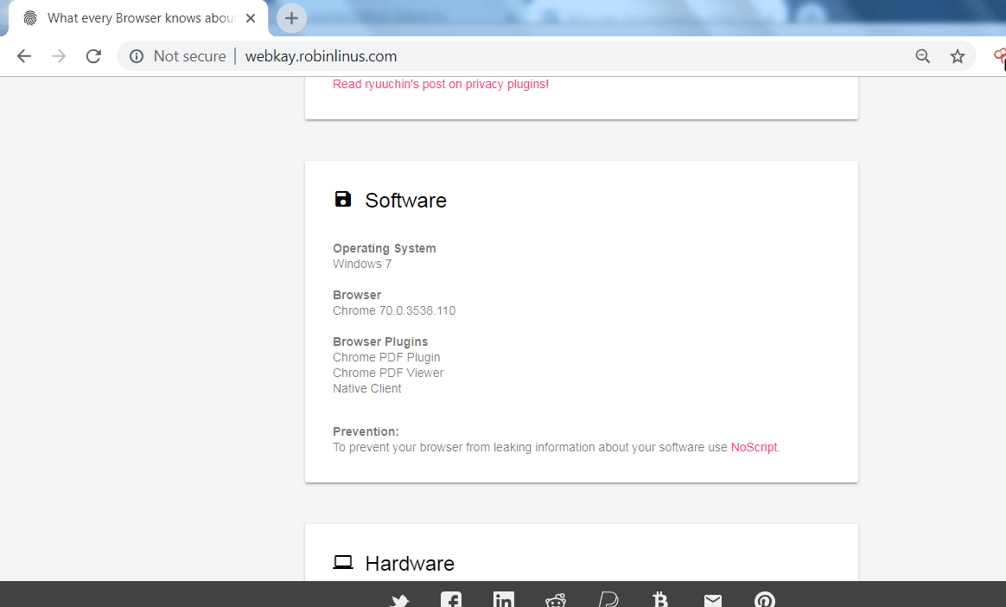1006x607 pixels.
Task: Click the Bitcoin footer icon
Action: pyautogui.click(x=660, y=600)
